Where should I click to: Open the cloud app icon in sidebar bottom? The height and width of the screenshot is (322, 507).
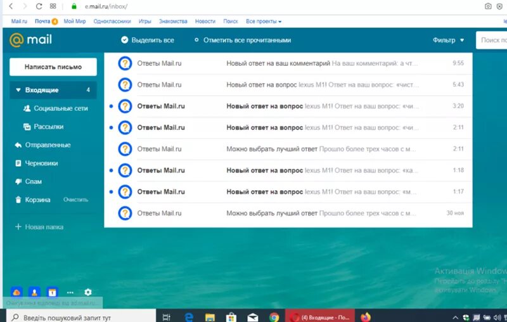16,293
